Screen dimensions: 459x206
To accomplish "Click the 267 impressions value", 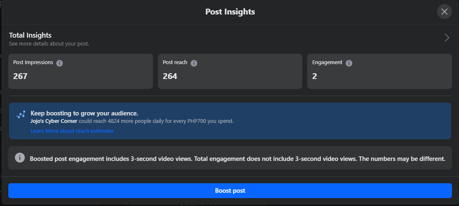I will (20, 76).
